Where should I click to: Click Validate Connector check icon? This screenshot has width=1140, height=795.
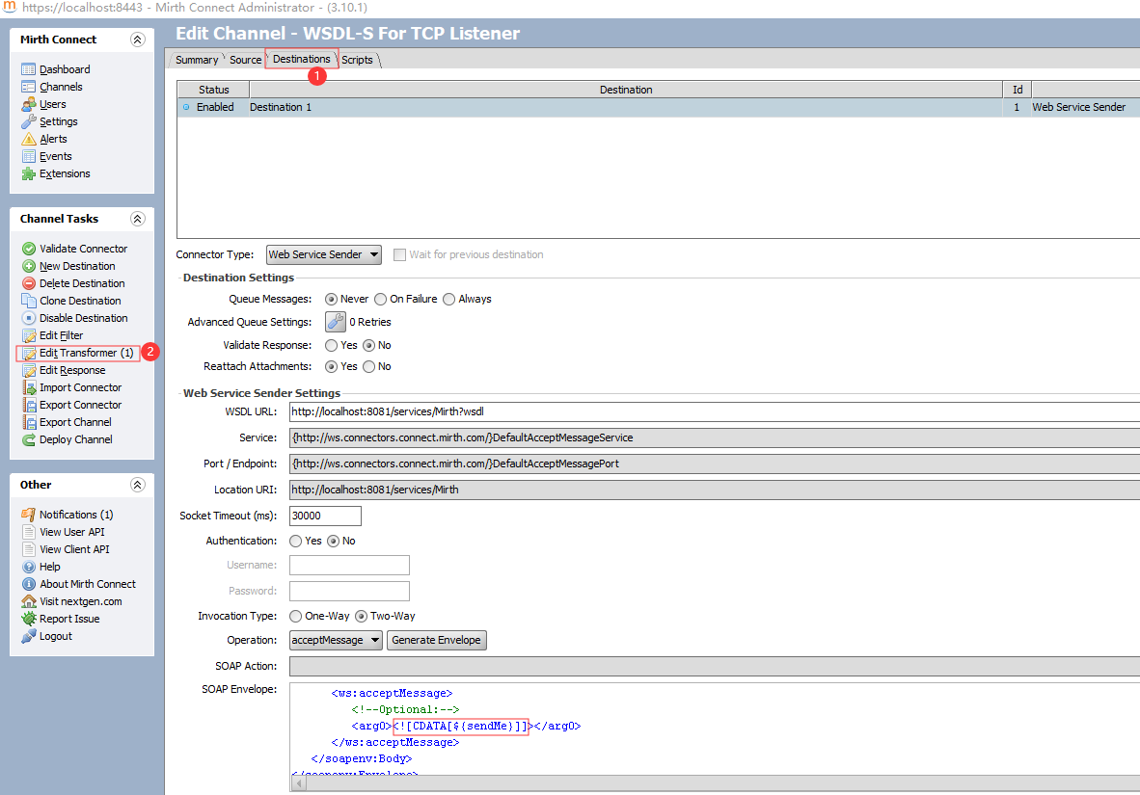28,250
